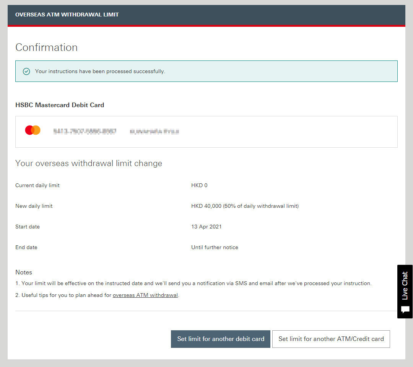The height and width of the screenshot is (367, 413).
Task: Click the 'New daily limit' label
Action: pos(34,206)
